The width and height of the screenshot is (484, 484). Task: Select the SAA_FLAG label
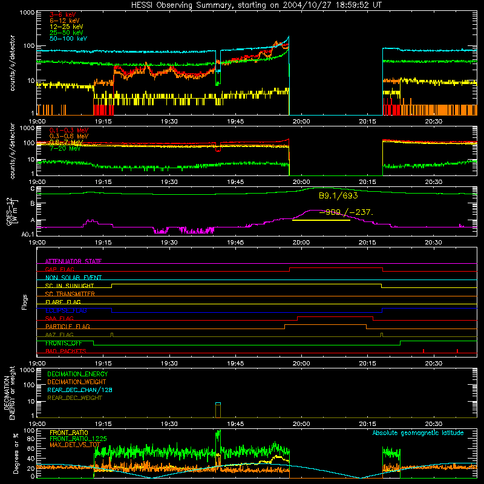pos(59,318)
